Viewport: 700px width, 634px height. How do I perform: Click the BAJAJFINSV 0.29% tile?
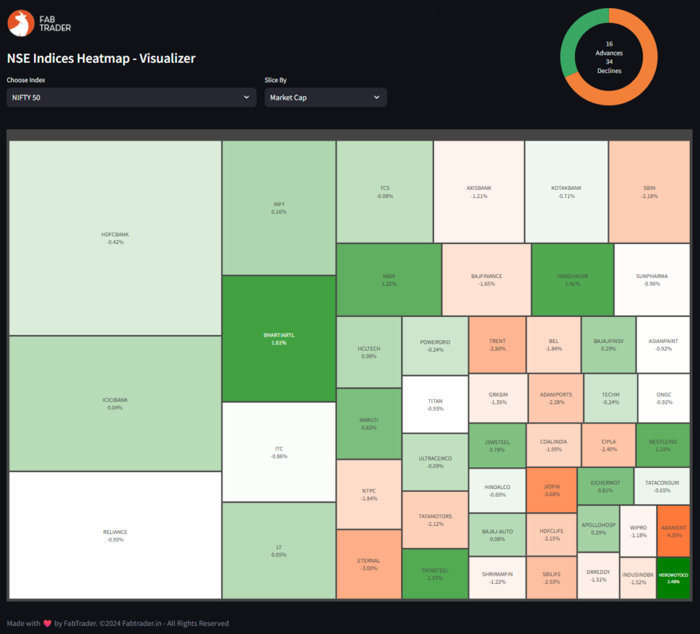coord(609,344)
